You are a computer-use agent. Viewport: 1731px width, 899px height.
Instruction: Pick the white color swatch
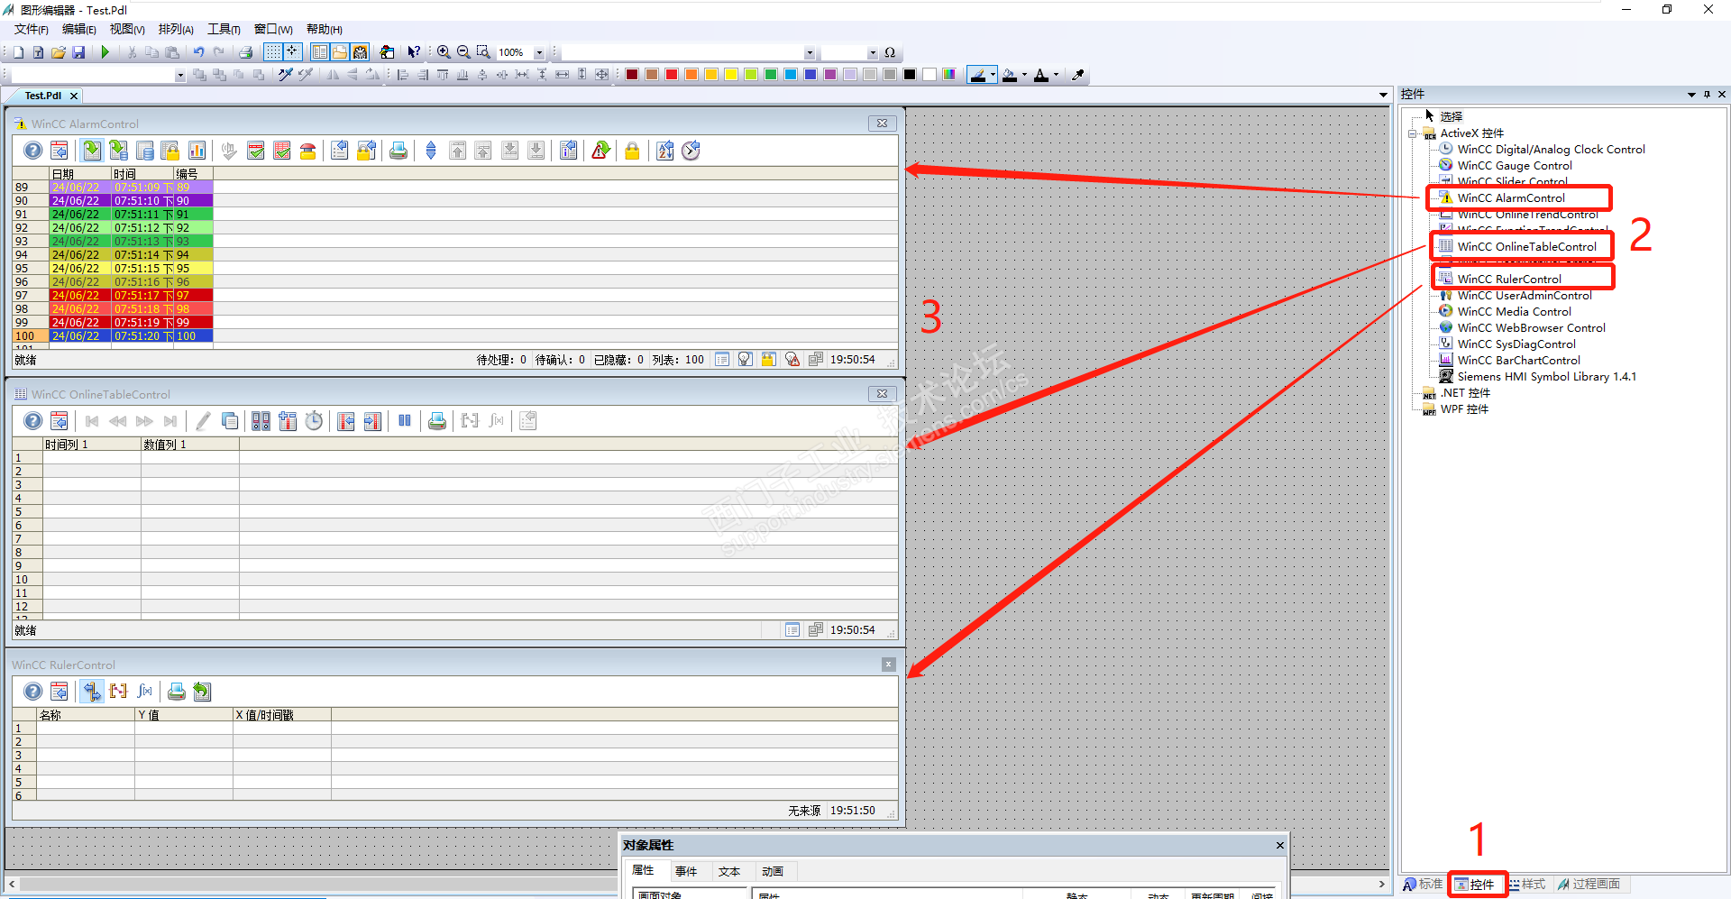(930, 75)
